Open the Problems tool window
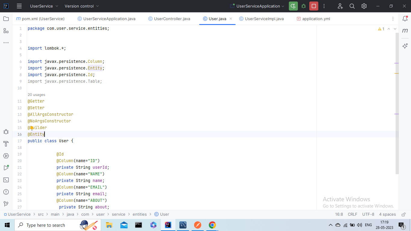The width and height of the screenshot is (411, 231). 6,192
